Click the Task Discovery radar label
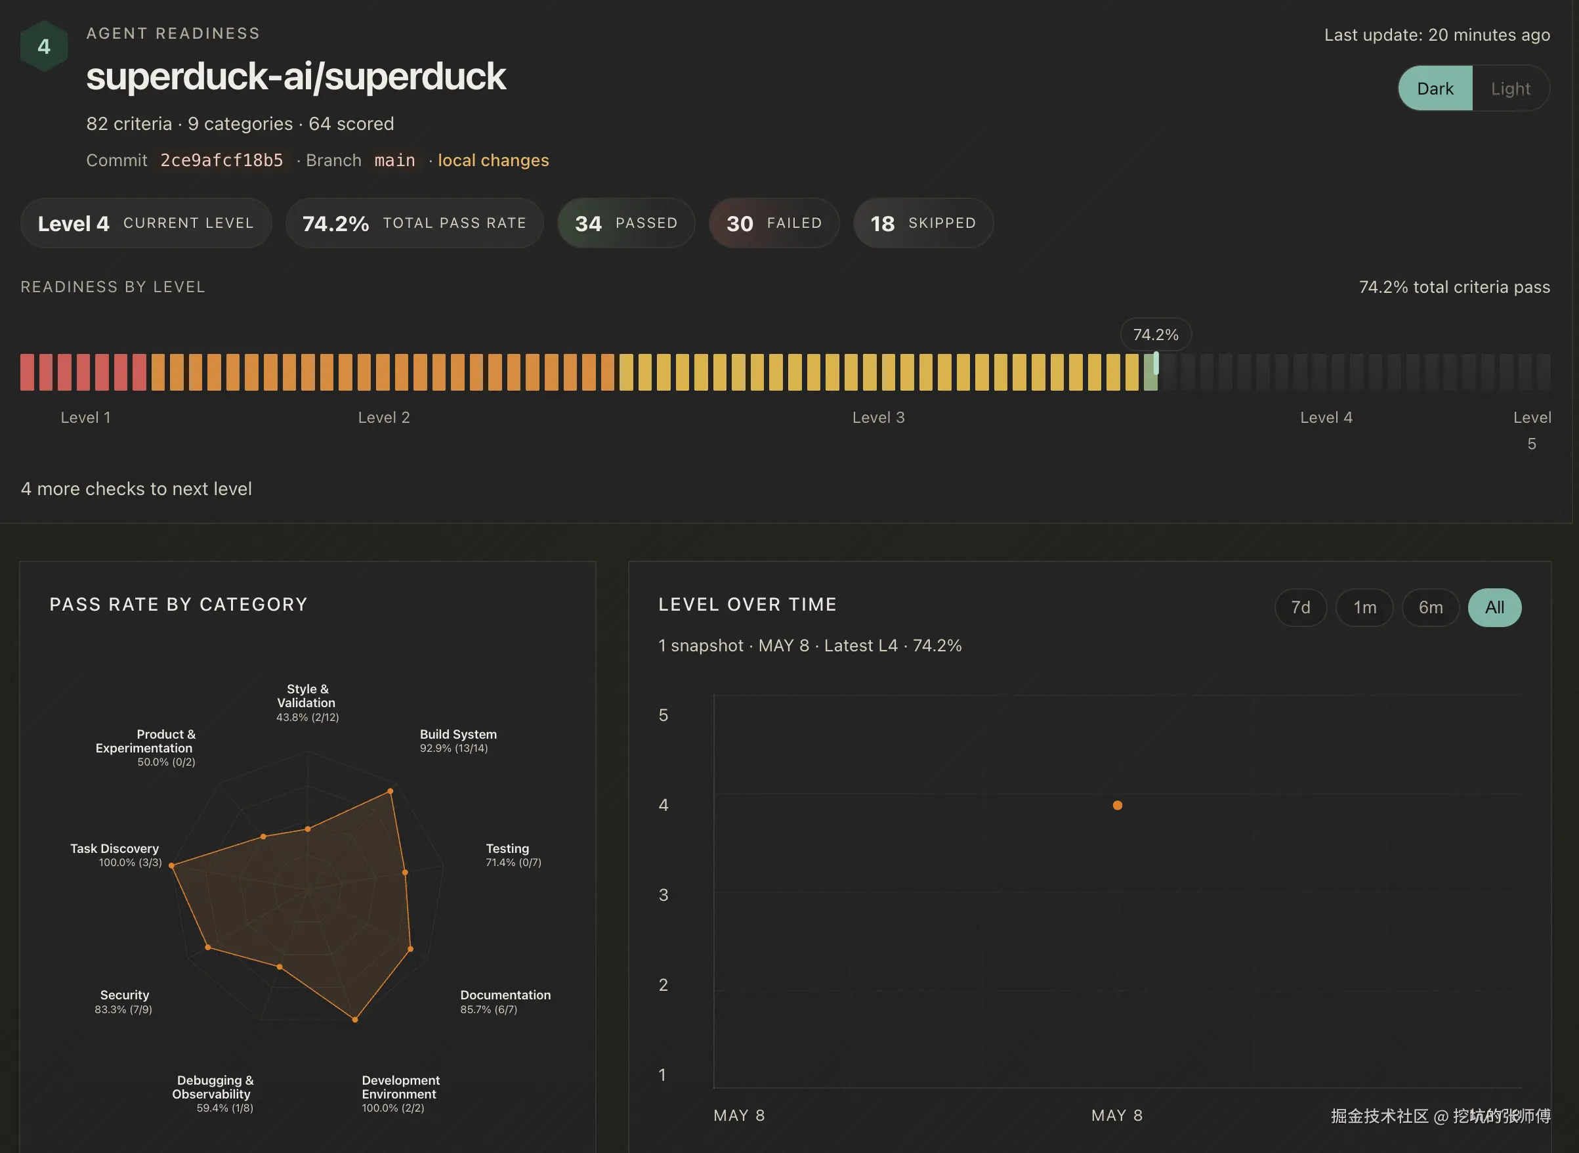 coord(116,855)
